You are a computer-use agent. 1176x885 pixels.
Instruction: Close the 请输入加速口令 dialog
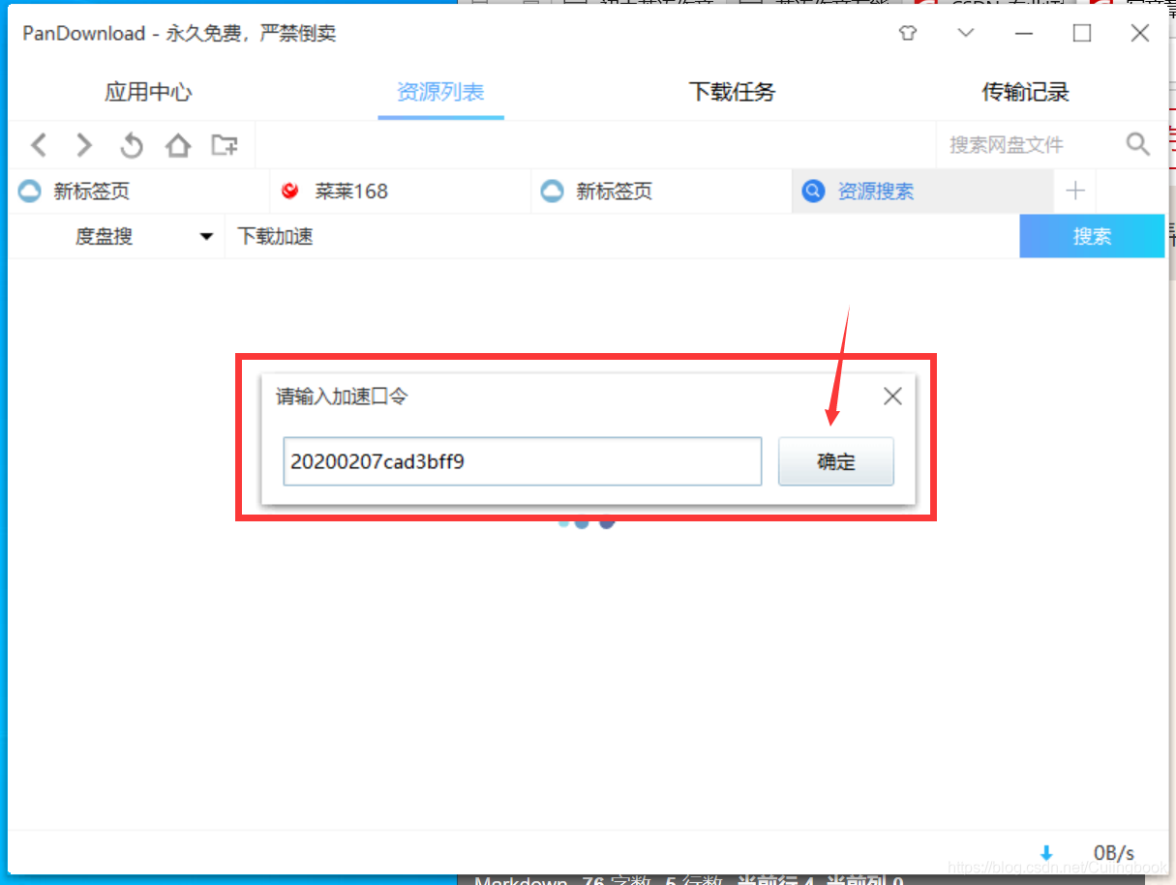tap(892, 396)
